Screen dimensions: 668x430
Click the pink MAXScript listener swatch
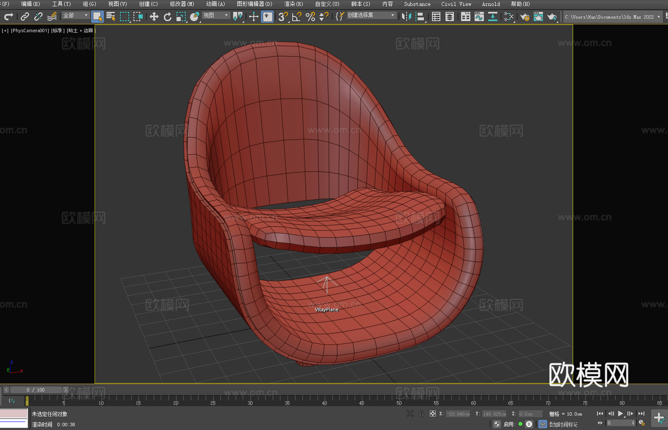tap(14, 414)
